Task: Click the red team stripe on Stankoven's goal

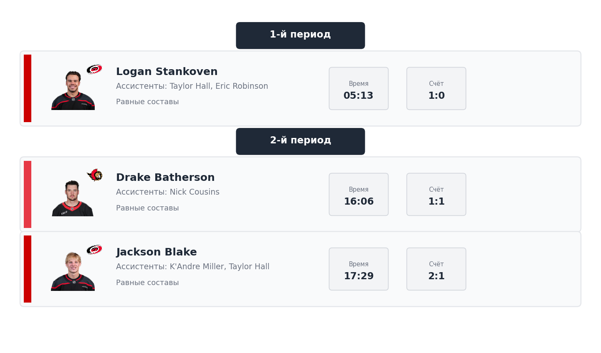Action: pyautogui.click(x=28, y=88)
